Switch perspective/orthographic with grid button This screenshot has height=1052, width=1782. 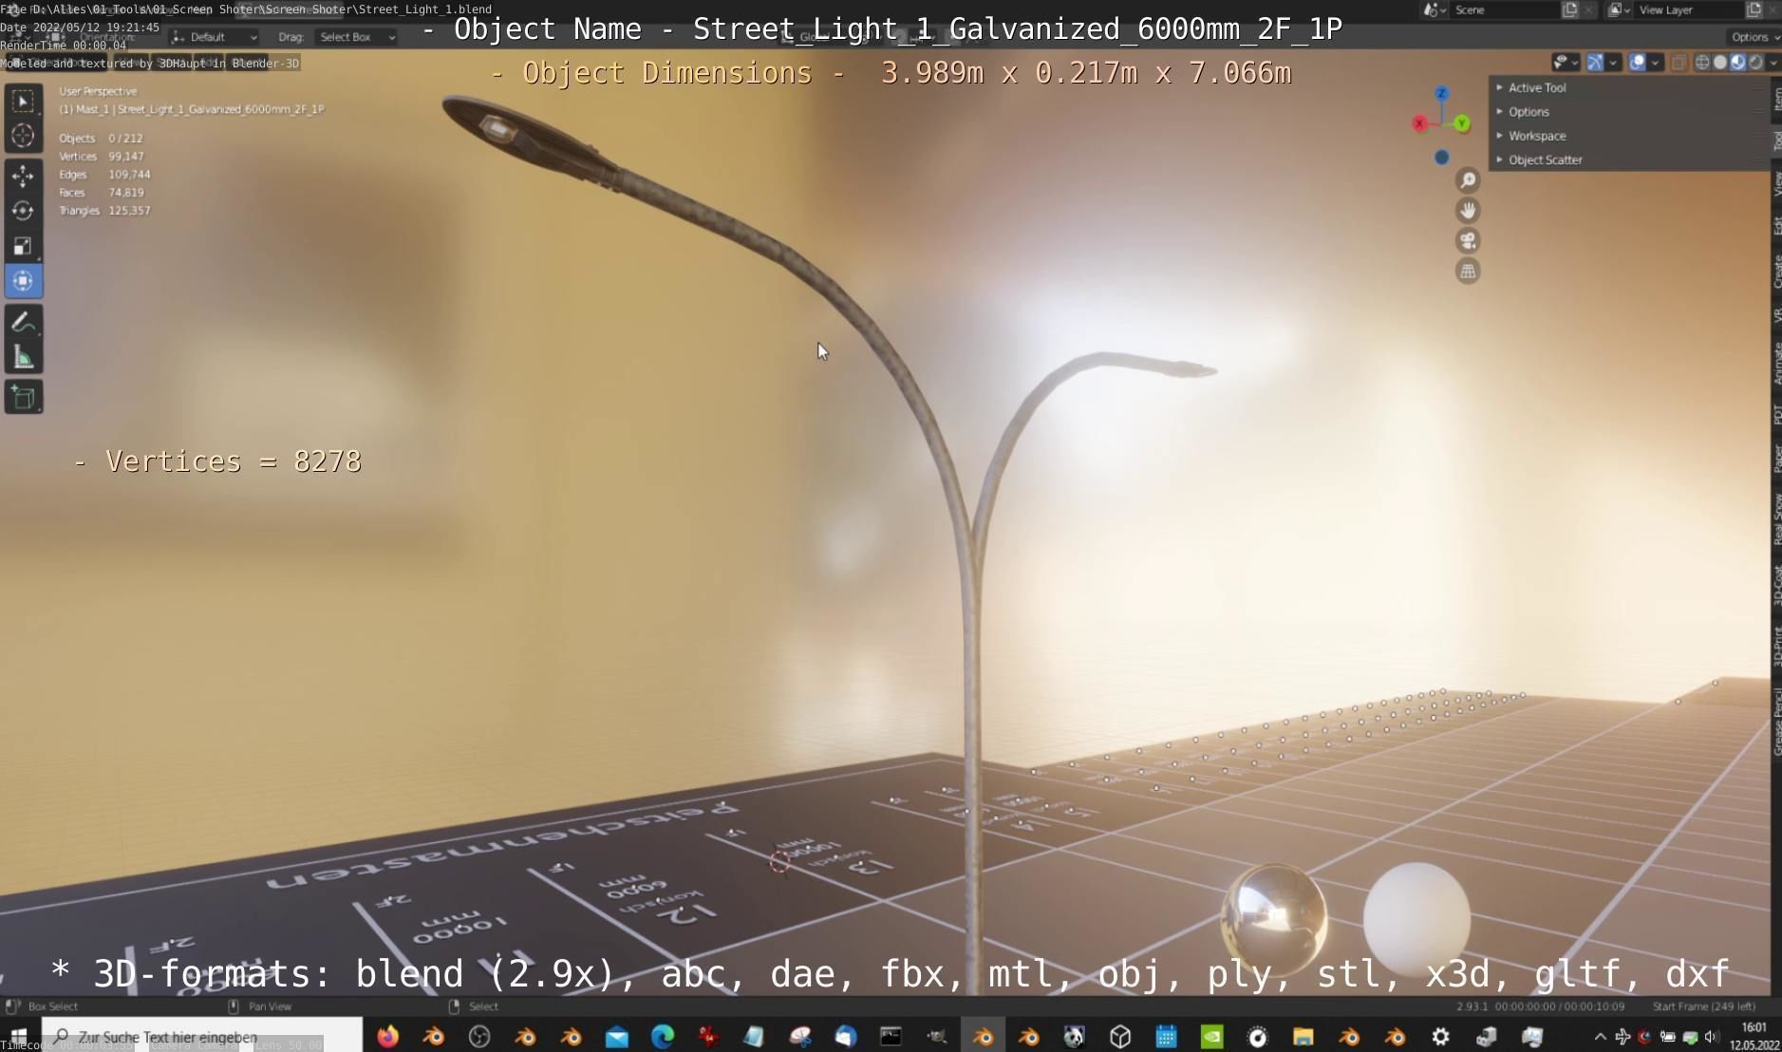[1468, 272]
